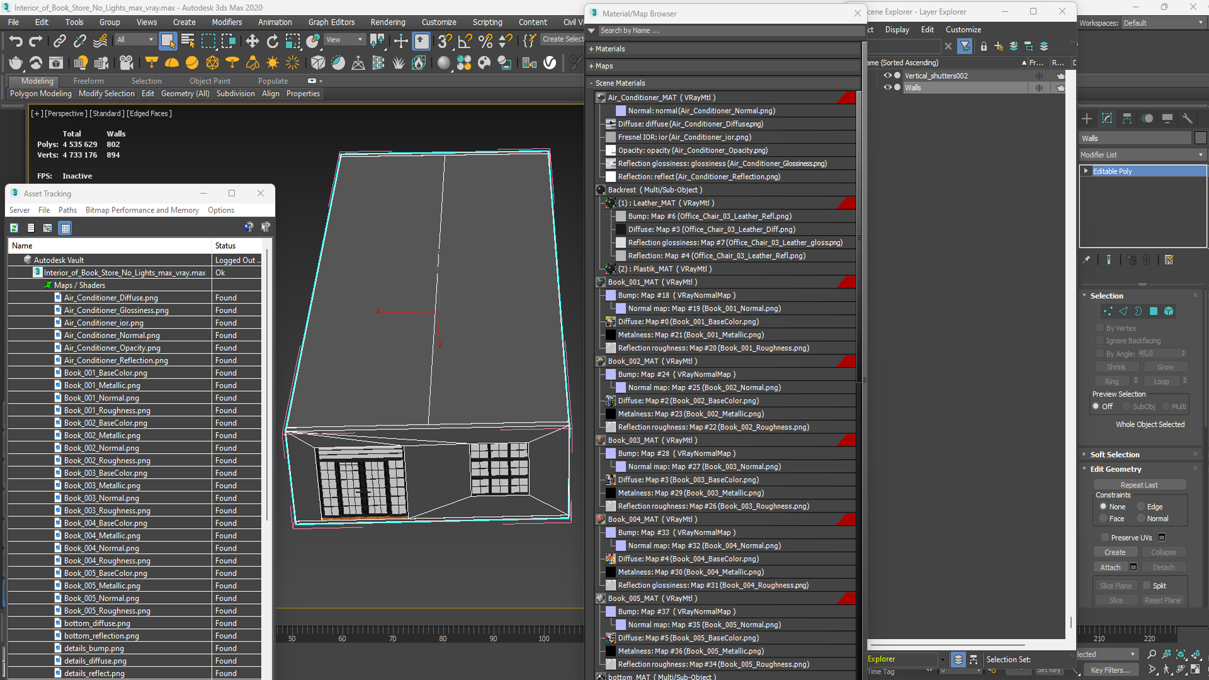Switch to the Object Paint ribbon tab
Screen dimensions: 1209x680
210,81
